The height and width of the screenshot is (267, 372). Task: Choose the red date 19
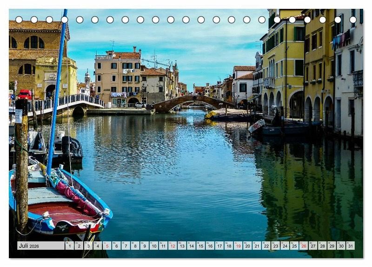click(238, 246)
